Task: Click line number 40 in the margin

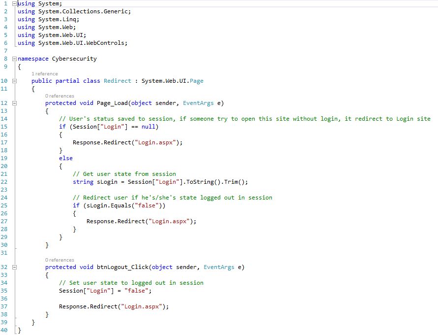Action: [5, 331]
